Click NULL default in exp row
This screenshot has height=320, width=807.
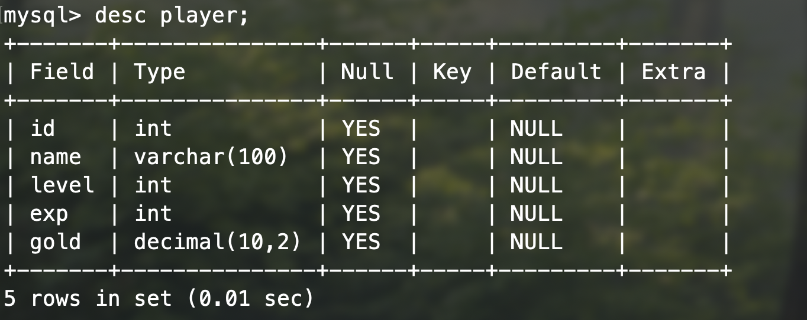tap(536, 213)
